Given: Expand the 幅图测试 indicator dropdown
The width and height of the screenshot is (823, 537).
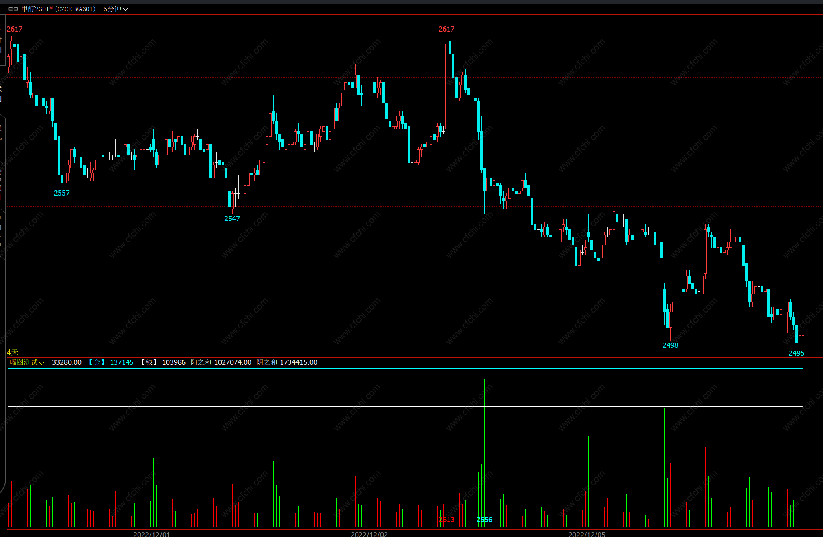Looking at the screenshot, I should tap(27, 362).
